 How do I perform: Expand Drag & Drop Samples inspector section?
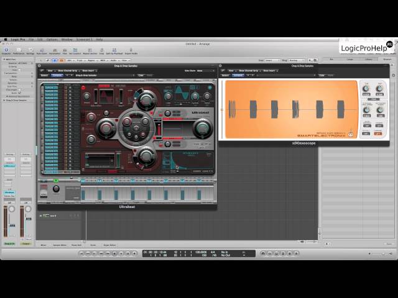click(4, 101)
